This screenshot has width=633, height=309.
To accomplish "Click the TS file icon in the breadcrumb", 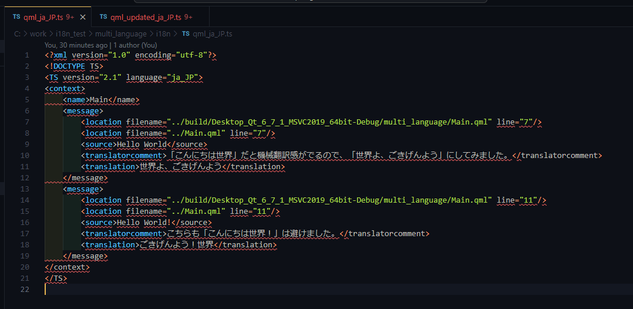I will (186, 33).
